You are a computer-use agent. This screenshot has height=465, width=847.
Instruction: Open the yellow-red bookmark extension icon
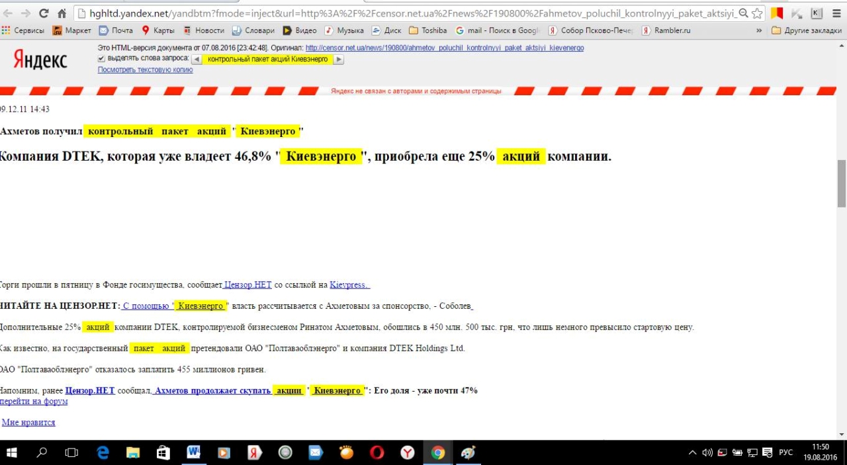tap(778, 13)
